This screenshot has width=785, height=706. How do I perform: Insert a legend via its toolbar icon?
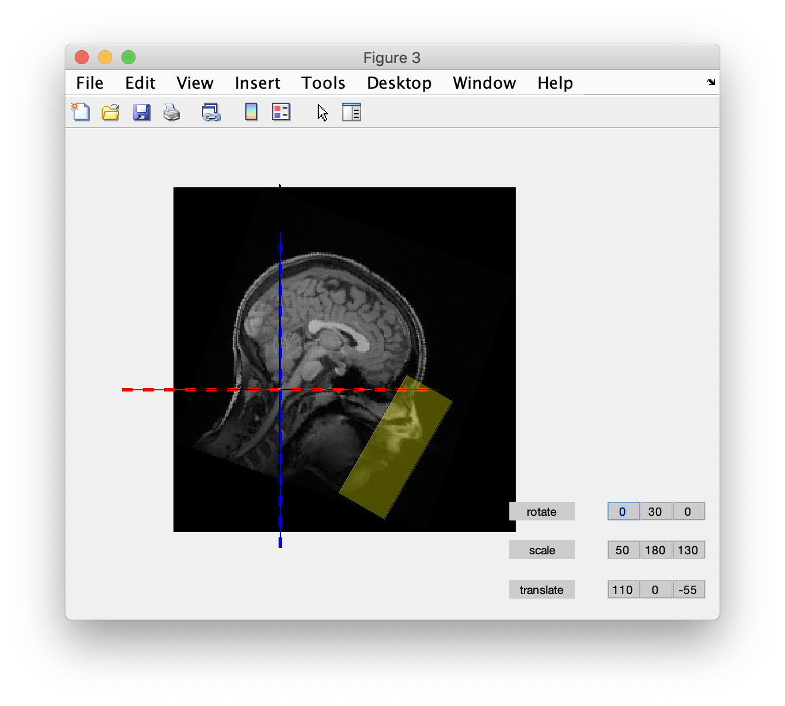click(x=281, y=111)
